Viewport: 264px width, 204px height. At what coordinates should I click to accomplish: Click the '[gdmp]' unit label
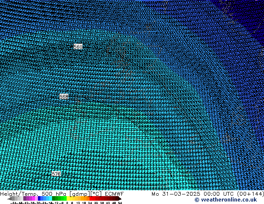[x=80, y=194]
